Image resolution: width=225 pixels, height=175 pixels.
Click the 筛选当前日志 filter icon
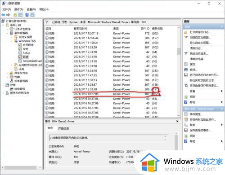(186, 53)
